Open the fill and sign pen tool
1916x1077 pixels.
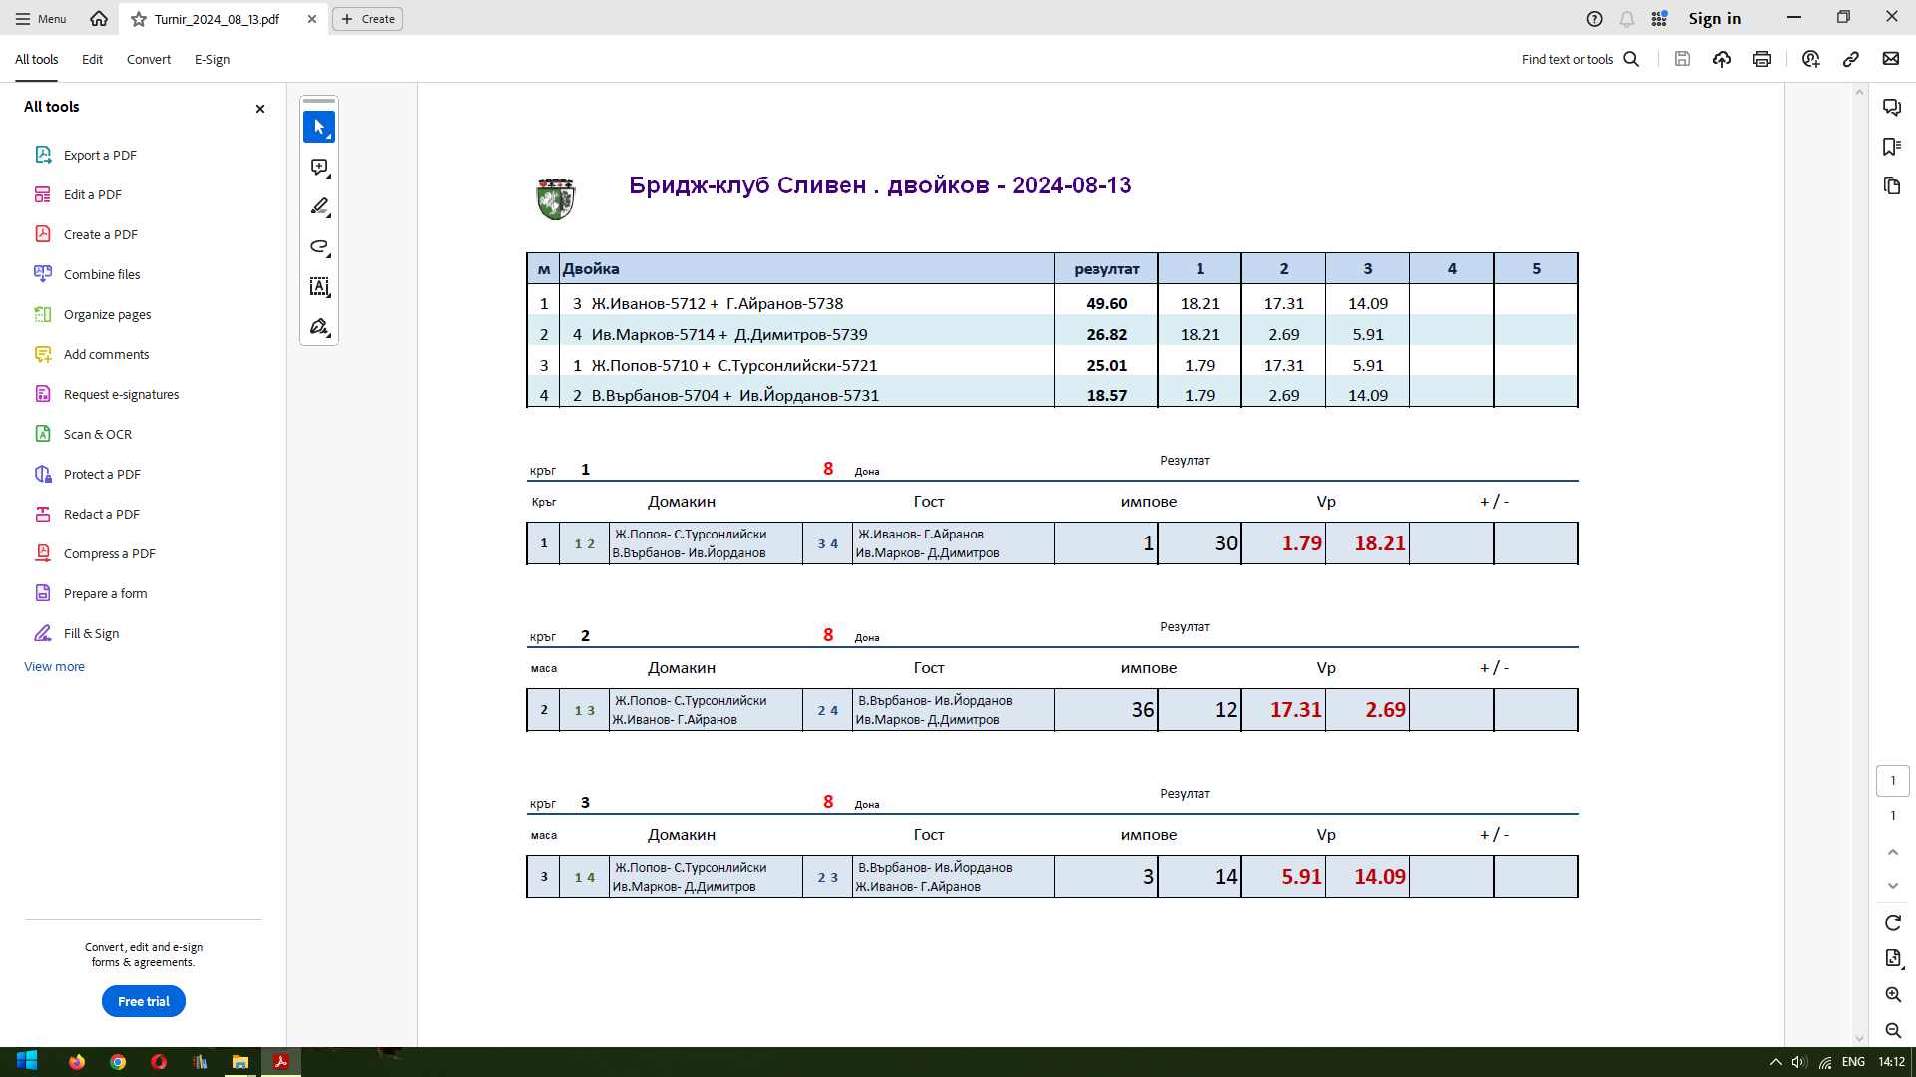tap(319, 327)
